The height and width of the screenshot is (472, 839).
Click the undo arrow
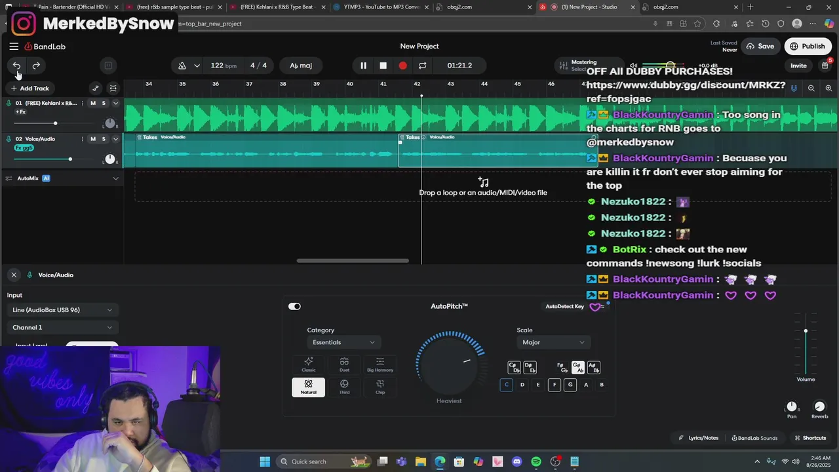point(16,66)
